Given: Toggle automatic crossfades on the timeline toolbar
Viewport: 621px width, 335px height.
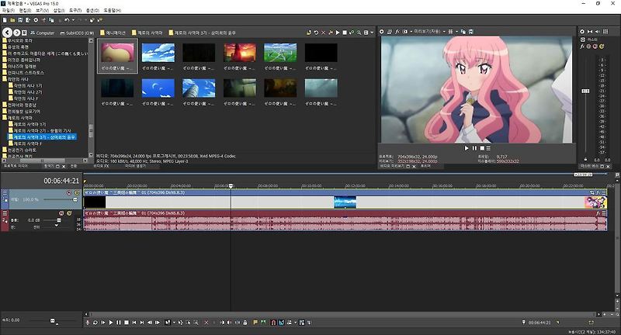Looking at the screenshot, I should (281, 323).
